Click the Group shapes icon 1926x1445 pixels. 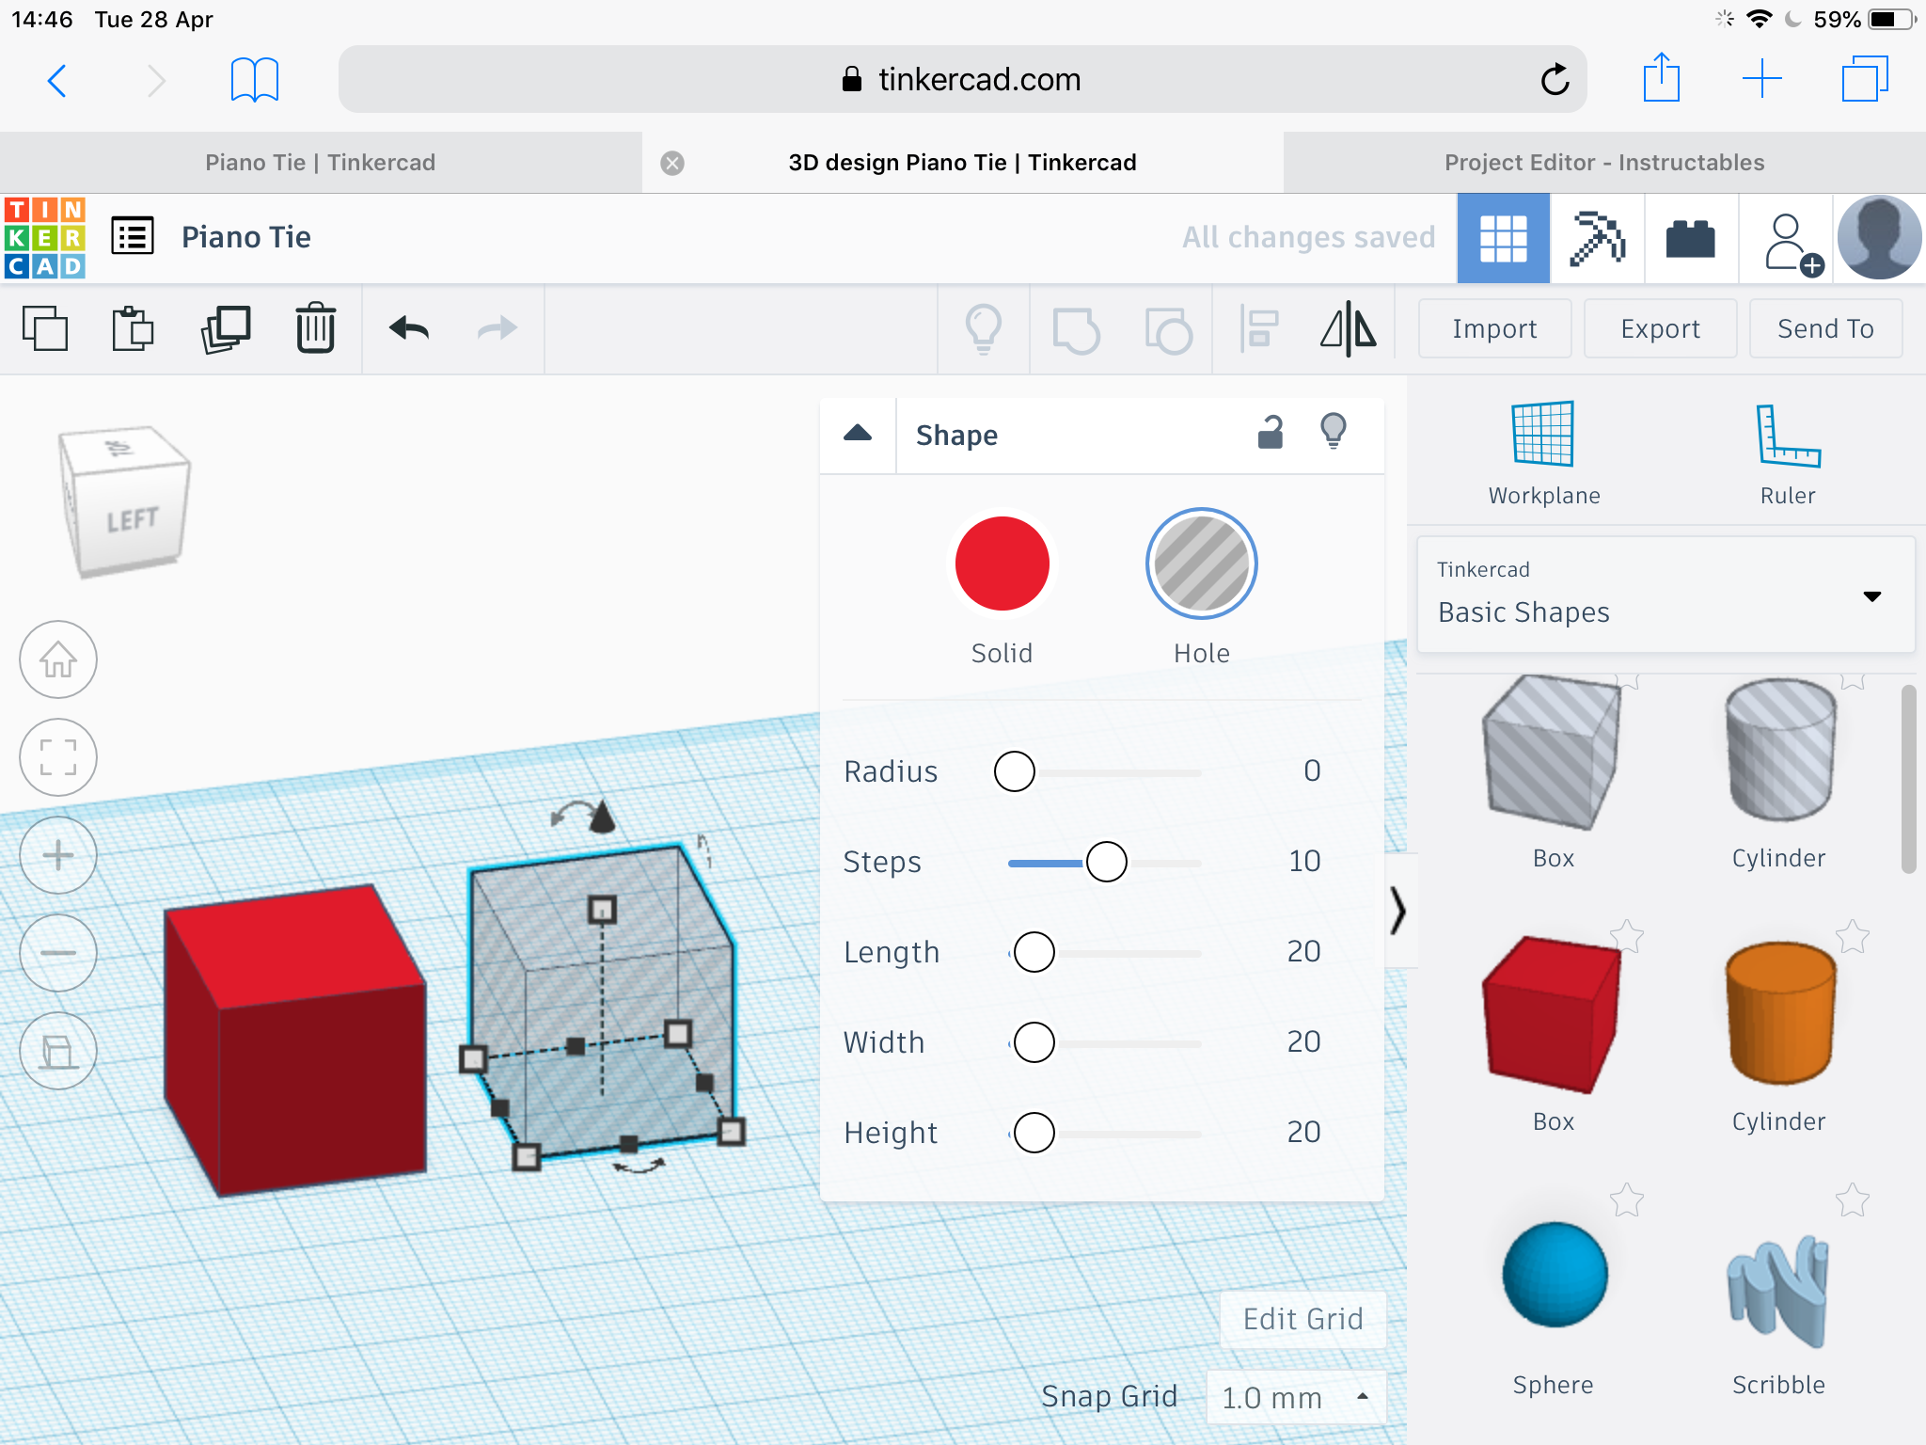1076,330
